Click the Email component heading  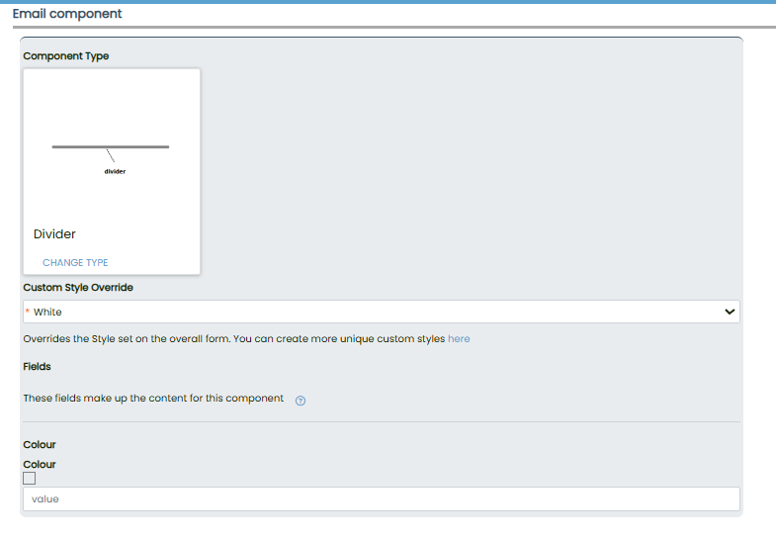click(67, 14)
